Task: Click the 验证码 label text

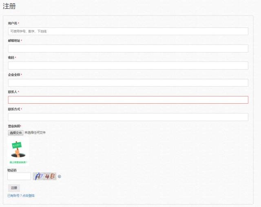Action: (x=12, y=170)
